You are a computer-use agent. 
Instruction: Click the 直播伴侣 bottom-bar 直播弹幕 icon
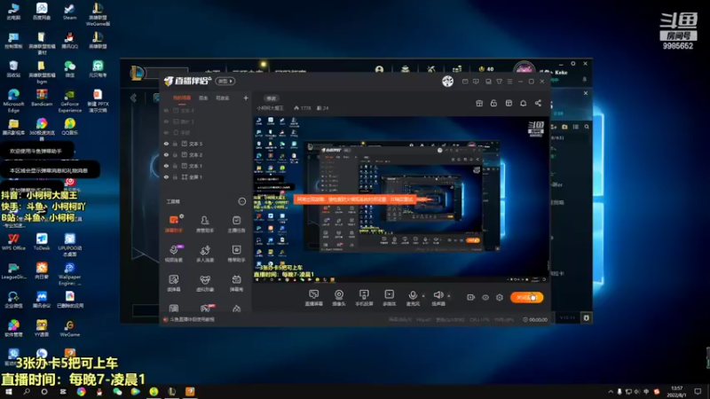coord(313,298)
